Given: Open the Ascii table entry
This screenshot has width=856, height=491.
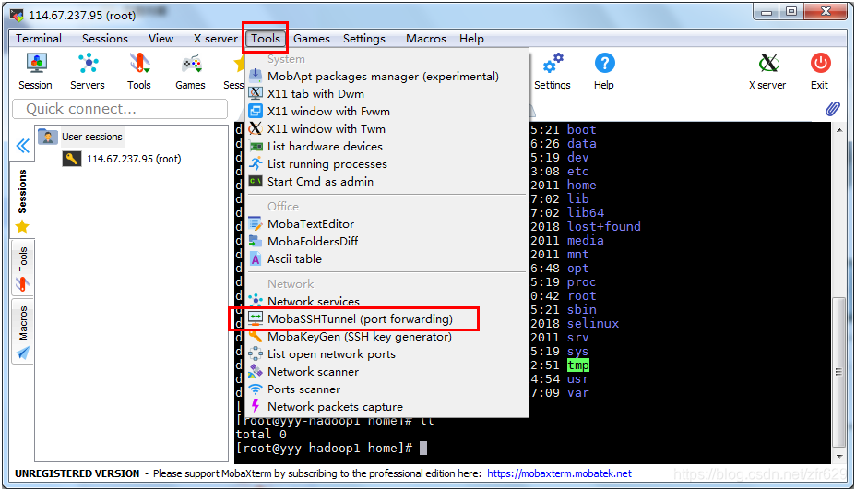Looking at the screenshot, I should (x=386, y=258).
